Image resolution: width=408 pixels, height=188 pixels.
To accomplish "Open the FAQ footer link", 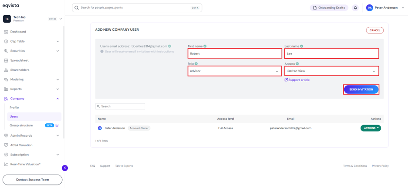I will tap(93, 166).
